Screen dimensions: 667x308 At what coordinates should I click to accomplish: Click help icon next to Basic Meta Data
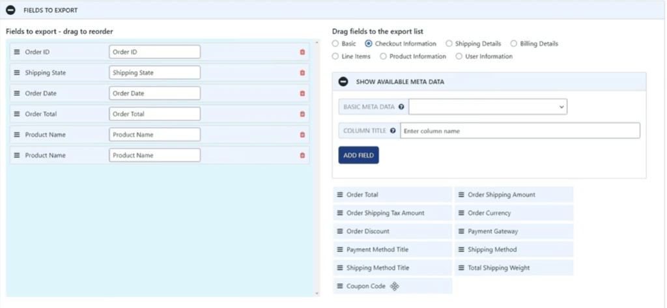click(401, 107)
